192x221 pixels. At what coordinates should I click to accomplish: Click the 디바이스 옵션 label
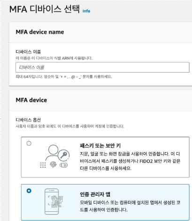coord(28,120)
